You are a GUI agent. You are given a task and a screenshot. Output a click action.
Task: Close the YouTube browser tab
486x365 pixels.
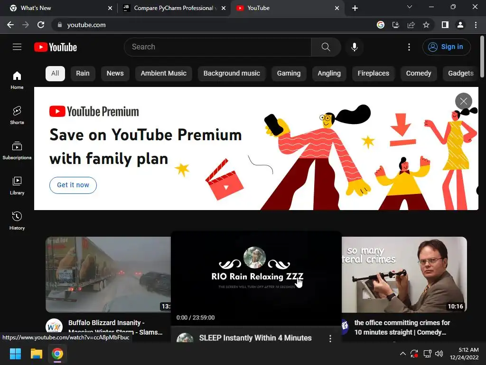point(337,8)
